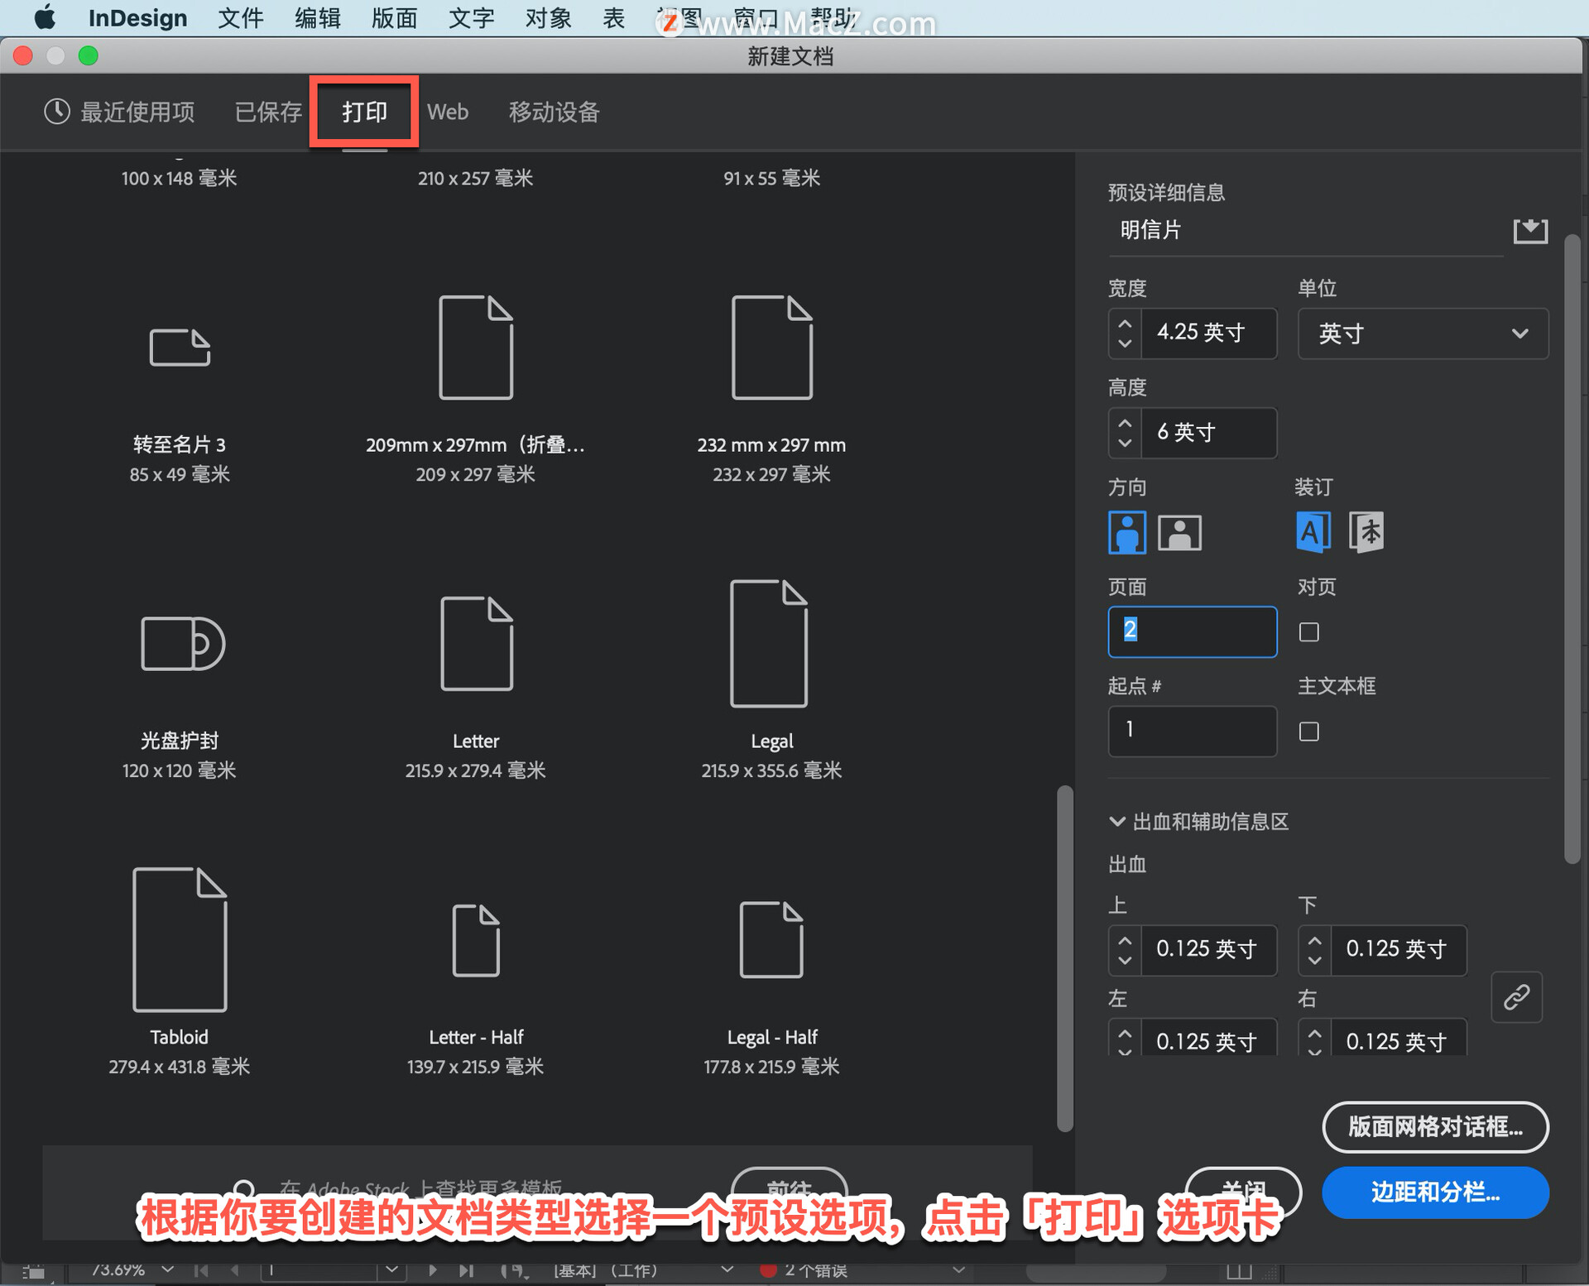Click the 宽度 width input field

(x=1208, y=333)
